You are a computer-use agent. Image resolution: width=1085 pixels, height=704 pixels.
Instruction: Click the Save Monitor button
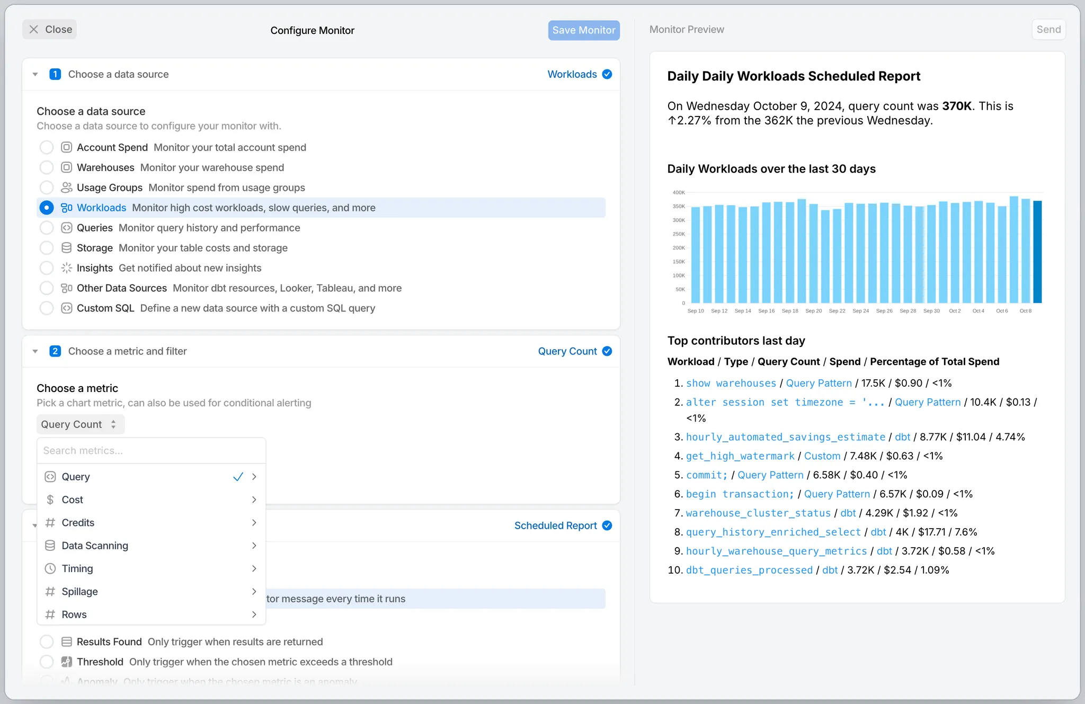click(x=584, y=30)
